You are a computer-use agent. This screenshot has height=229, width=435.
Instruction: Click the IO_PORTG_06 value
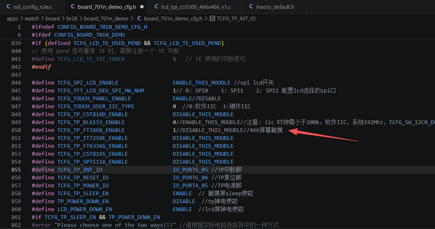(191, 178)
